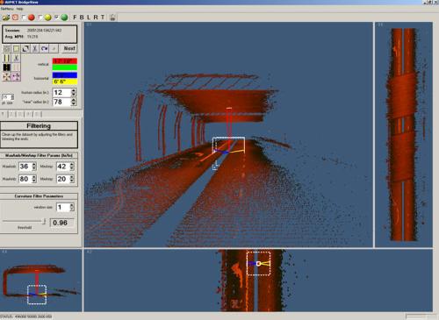Toggle the checkbox beside the yellow light

coord(40,18)
